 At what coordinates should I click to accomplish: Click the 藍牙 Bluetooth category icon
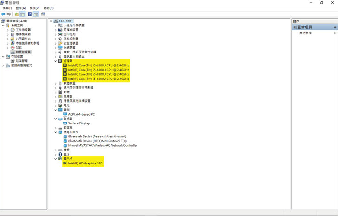pos(60,154)
